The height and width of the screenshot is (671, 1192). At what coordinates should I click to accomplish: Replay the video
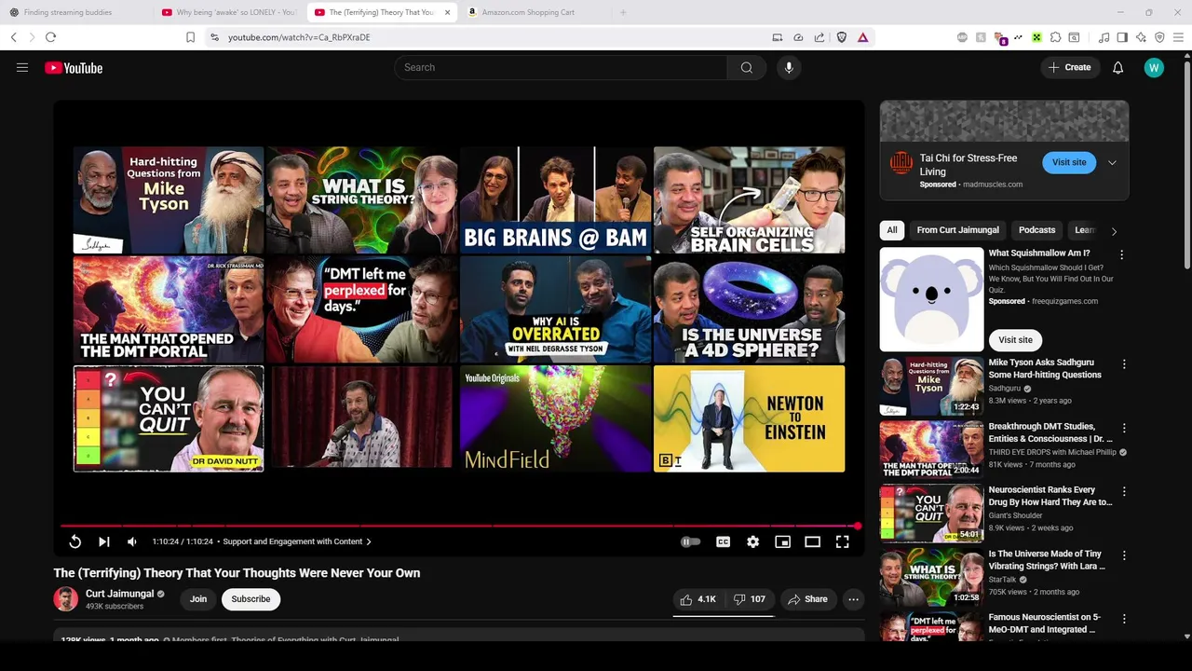click(75, 541)
